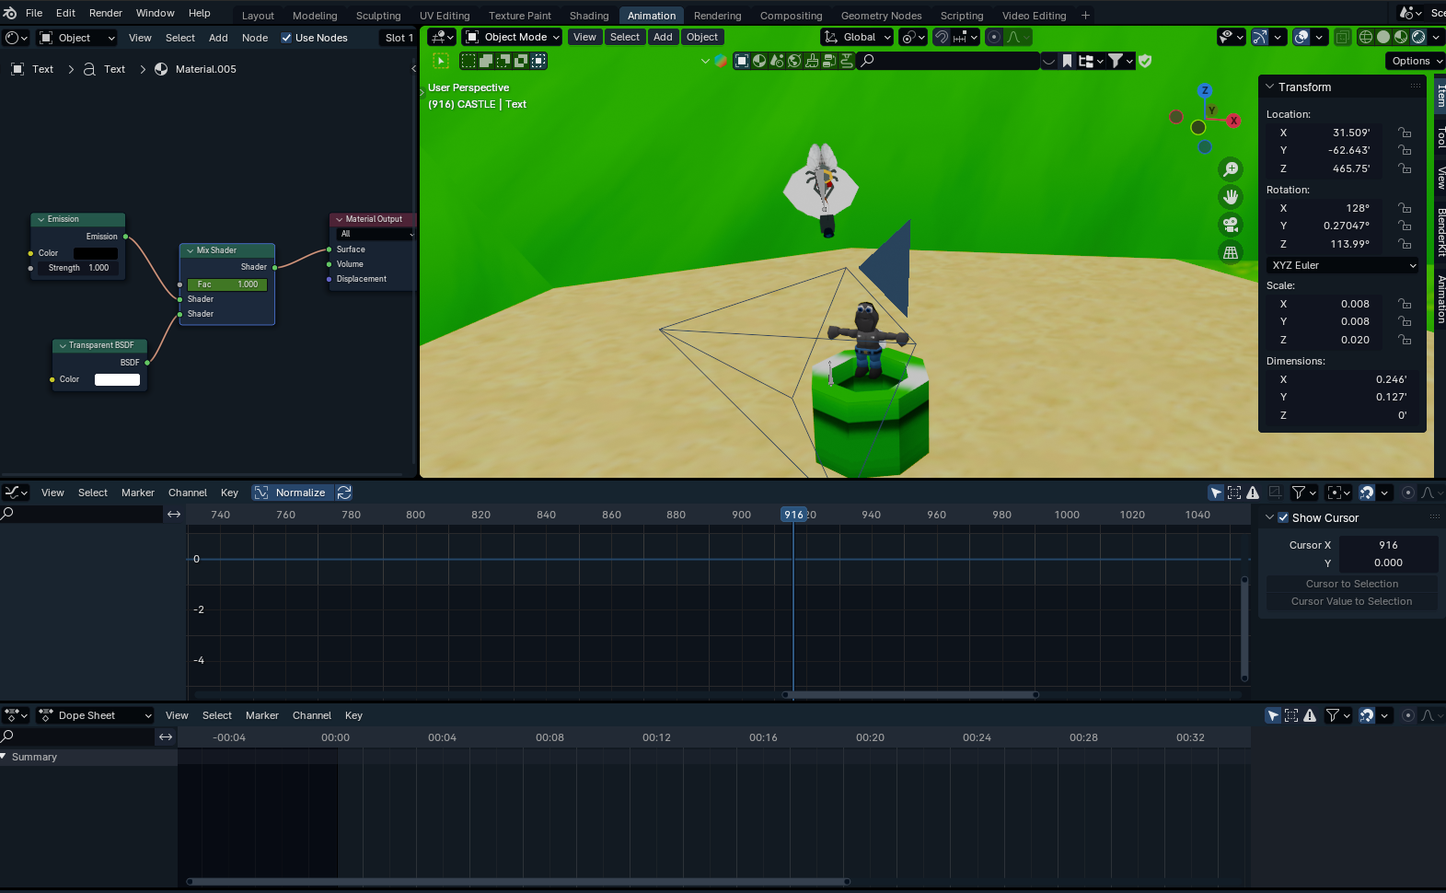1446x893 pixels.
Task: Uncheck the Use Nodes checkbox
Action: tap(286, 38)
